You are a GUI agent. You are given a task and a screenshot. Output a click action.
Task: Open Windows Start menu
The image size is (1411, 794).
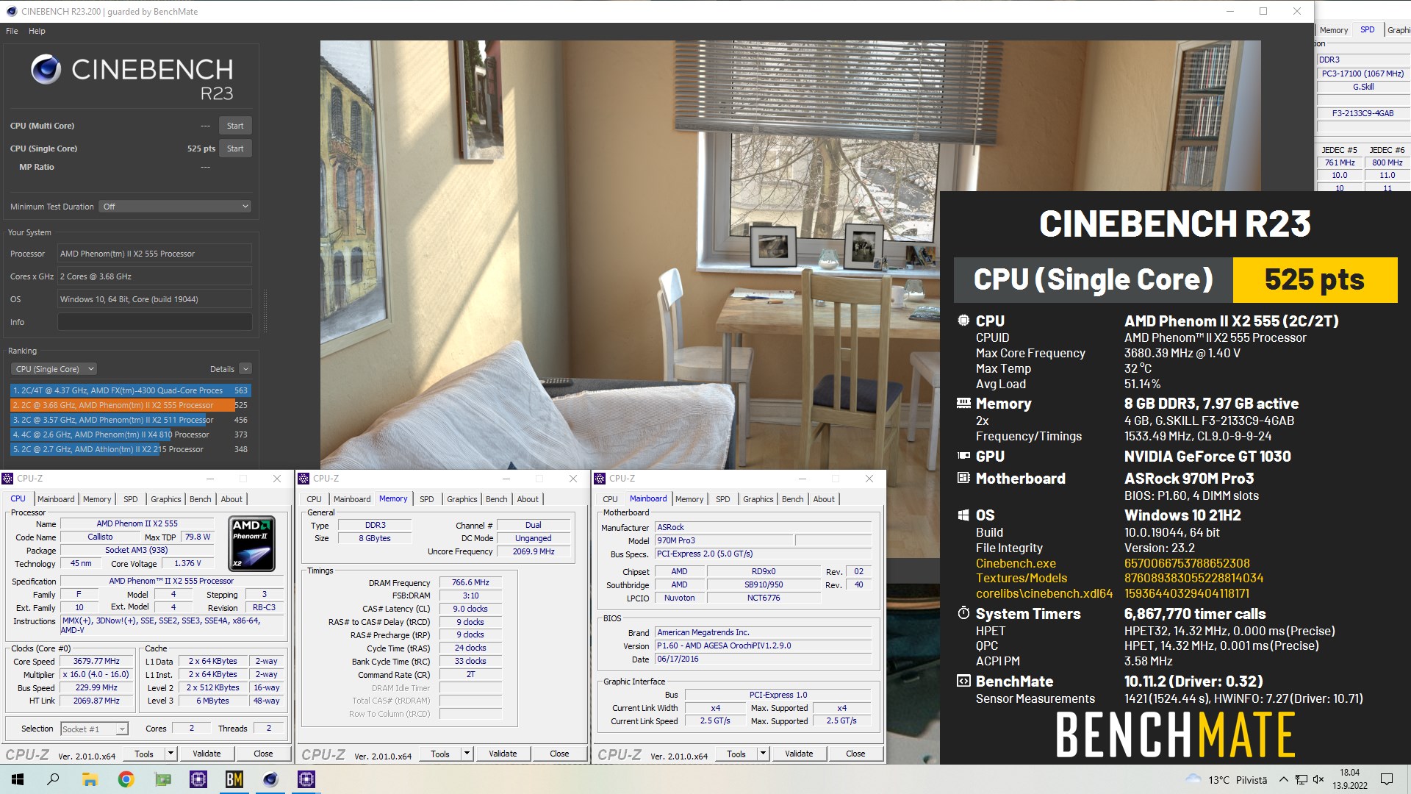point(18,779)
